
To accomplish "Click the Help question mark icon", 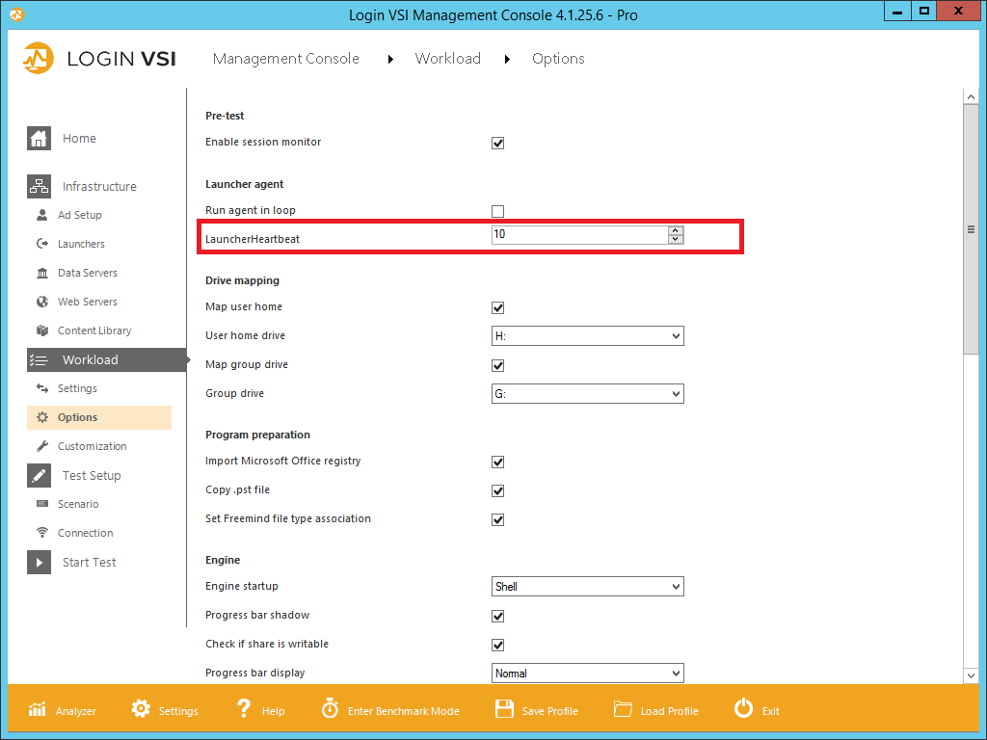I will pyautogui.click(x=244, y=708).
